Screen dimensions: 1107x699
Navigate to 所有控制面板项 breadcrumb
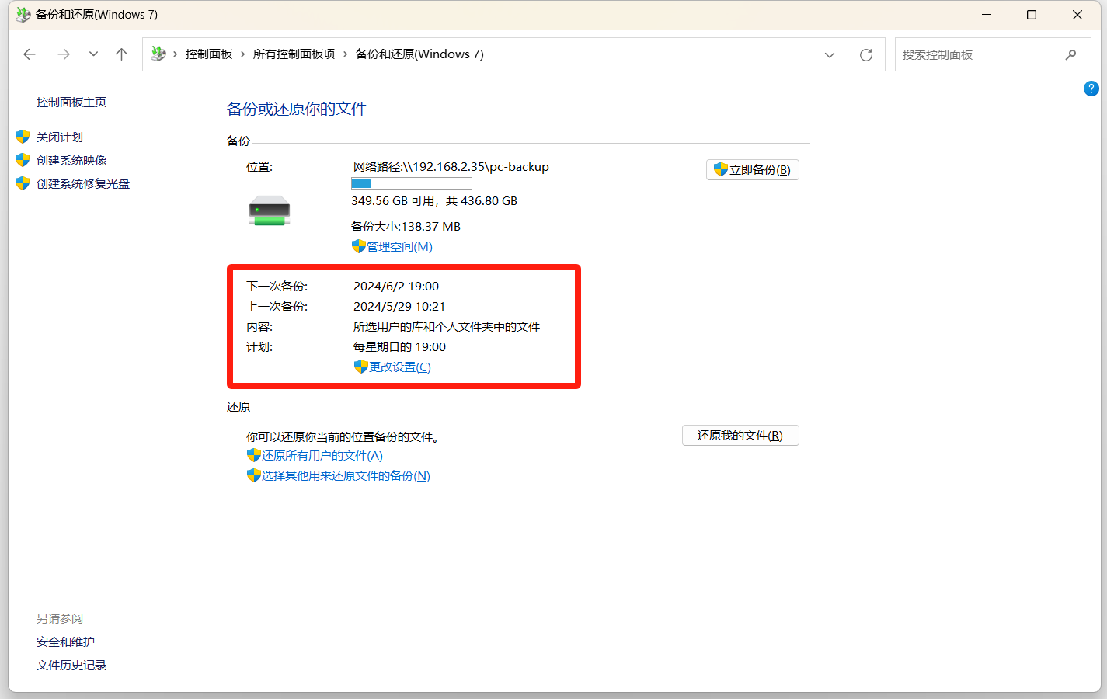point(294,54)
